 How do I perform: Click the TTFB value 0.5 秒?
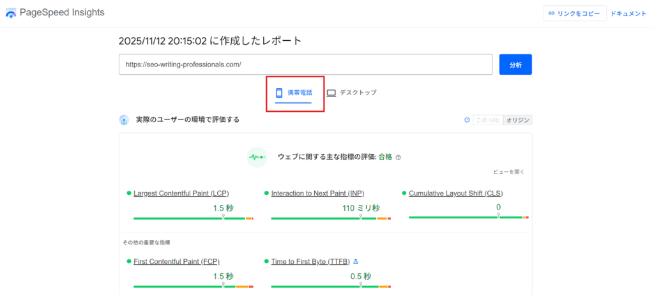(x=361, y=276)
